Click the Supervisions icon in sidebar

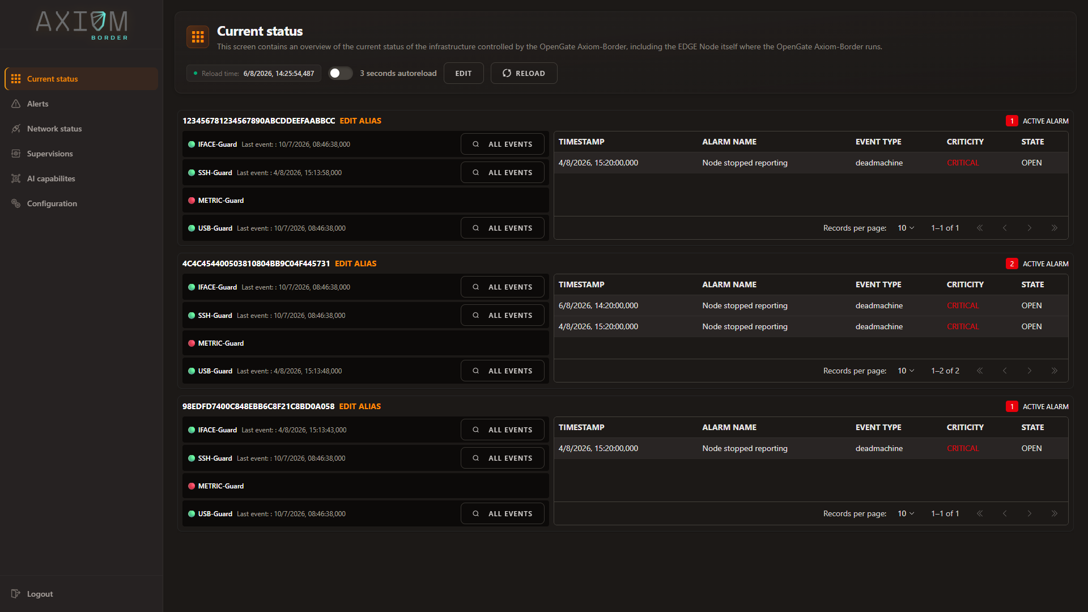click(x=16, y=154)
